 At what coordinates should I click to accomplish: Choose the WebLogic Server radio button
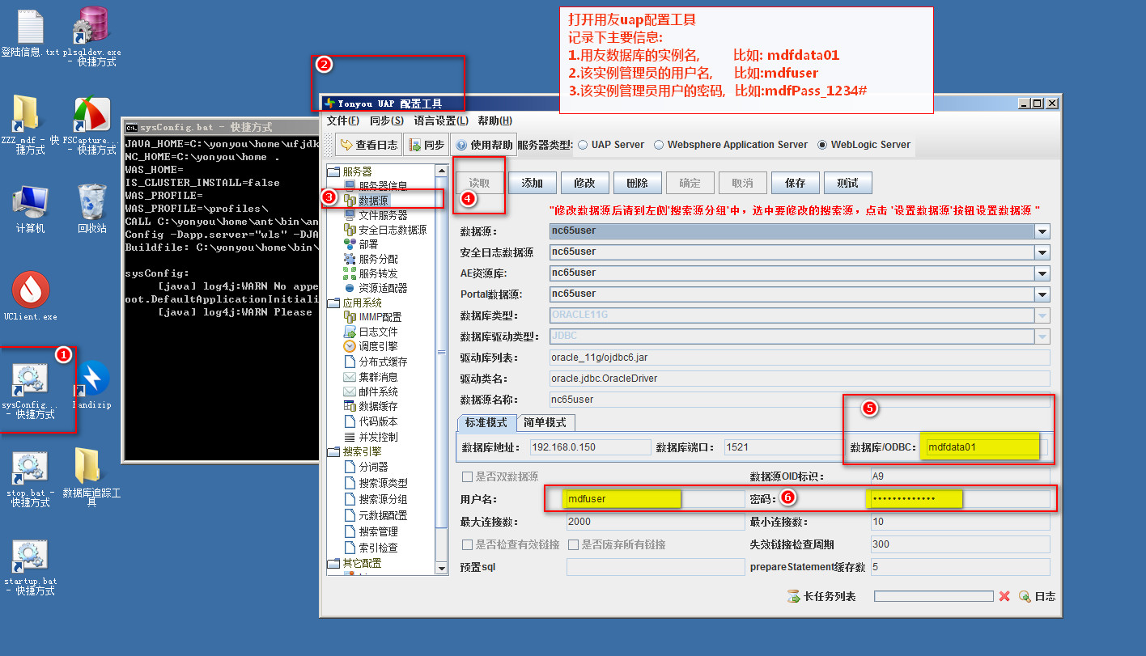[x=822, y=145]
